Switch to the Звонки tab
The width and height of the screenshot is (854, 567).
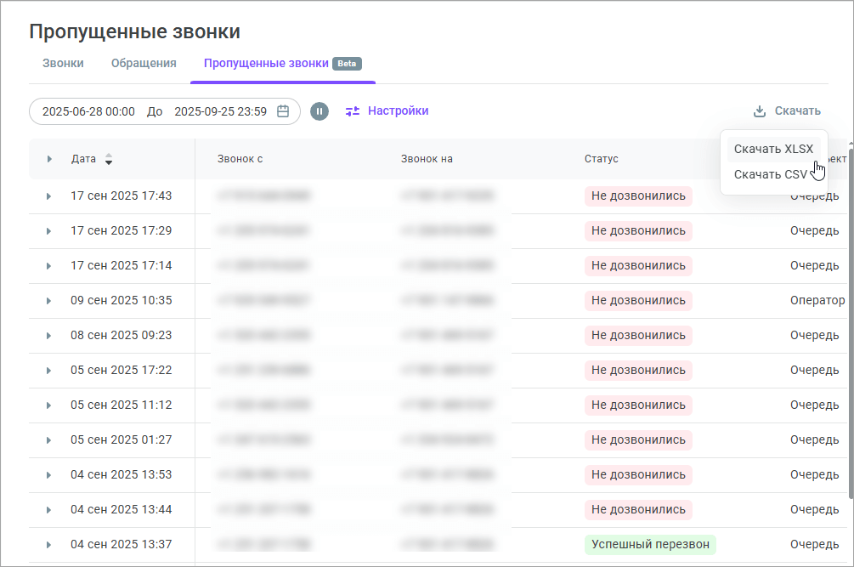click(x=63, y=63)
